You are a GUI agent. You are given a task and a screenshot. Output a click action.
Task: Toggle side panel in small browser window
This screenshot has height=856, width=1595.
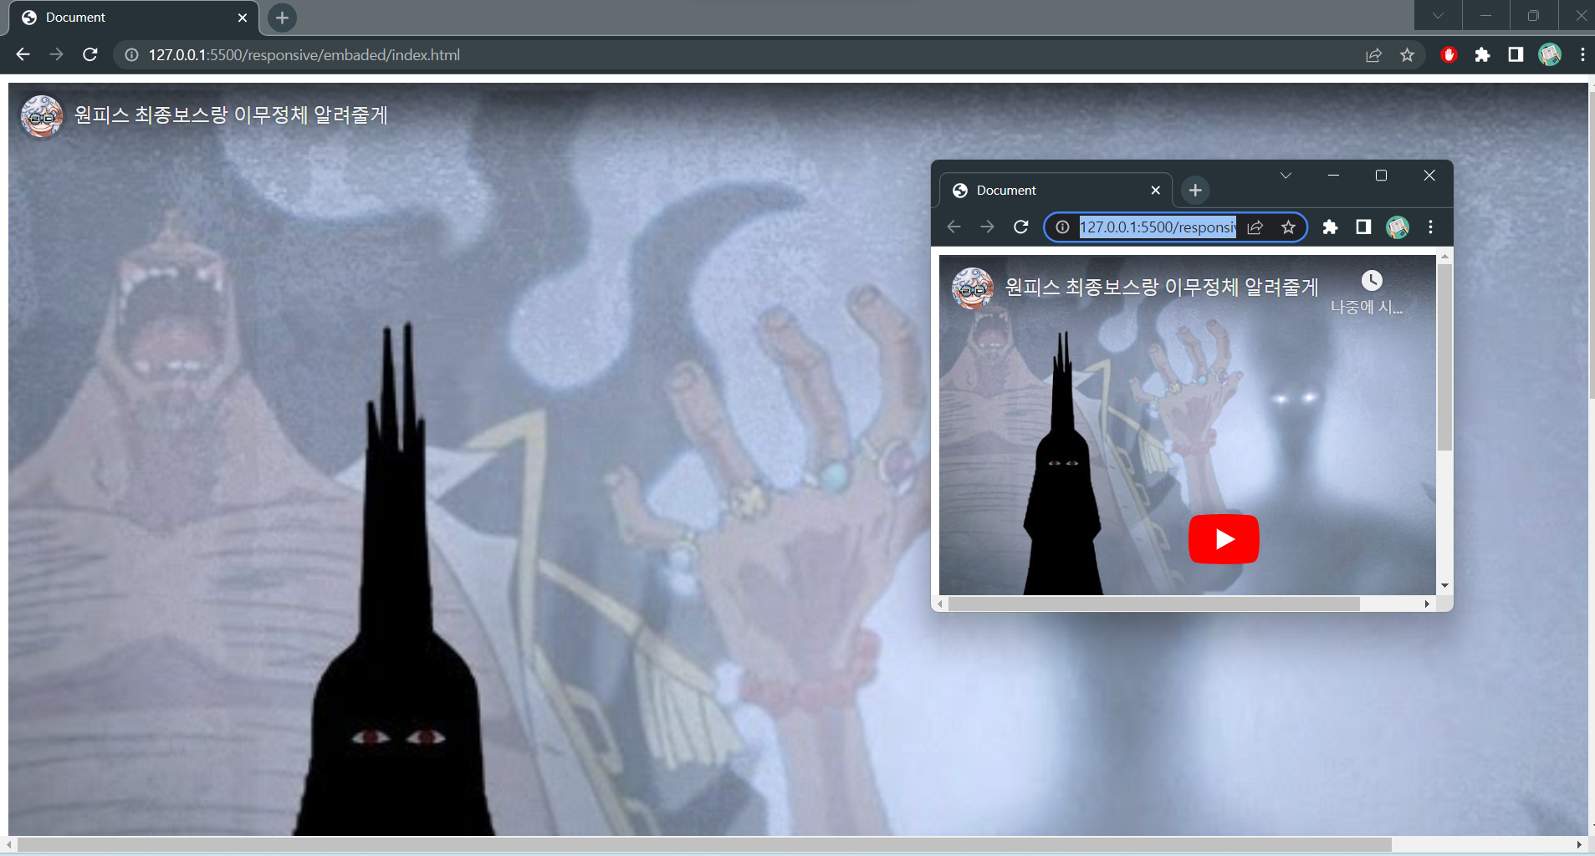tap(1363, 227)
